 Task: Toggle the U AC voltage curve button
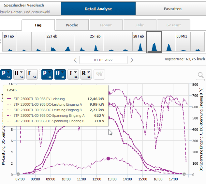tap(19, 74)
